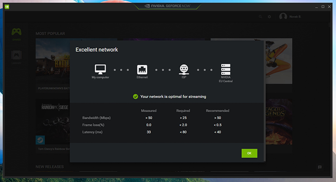This screenshot has width=336, height=182.
Task: Click the required latency value < 80
Action: pyautogui.click(x=183, y=132)
